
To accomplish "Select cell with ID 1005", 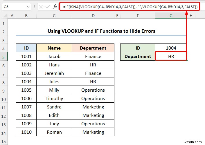I will (x=26, y=90).
